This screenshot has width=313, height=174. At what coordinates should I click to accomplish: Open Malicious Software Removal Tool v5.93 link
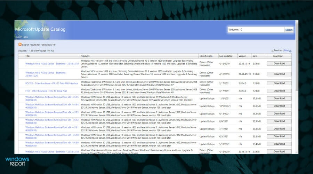[x=52, y=114]
